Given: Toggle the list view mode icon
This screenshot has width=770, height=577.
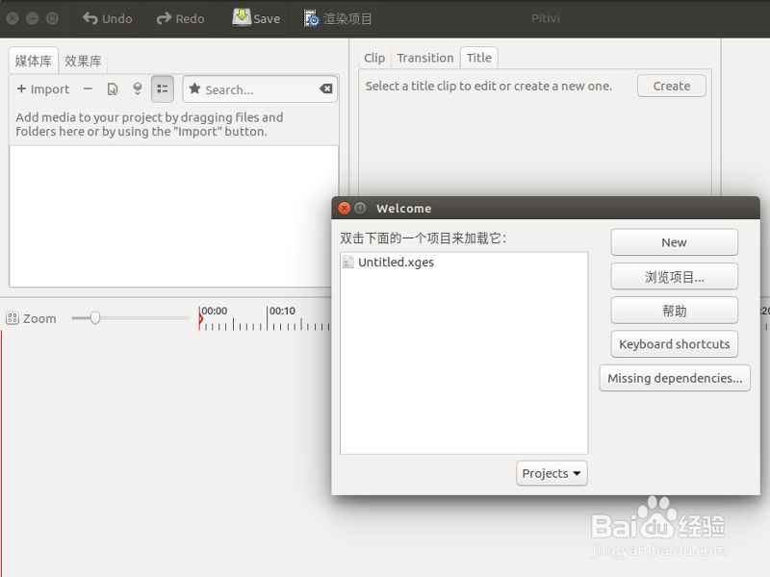Looking at the screenshot, I should (163, 88).
